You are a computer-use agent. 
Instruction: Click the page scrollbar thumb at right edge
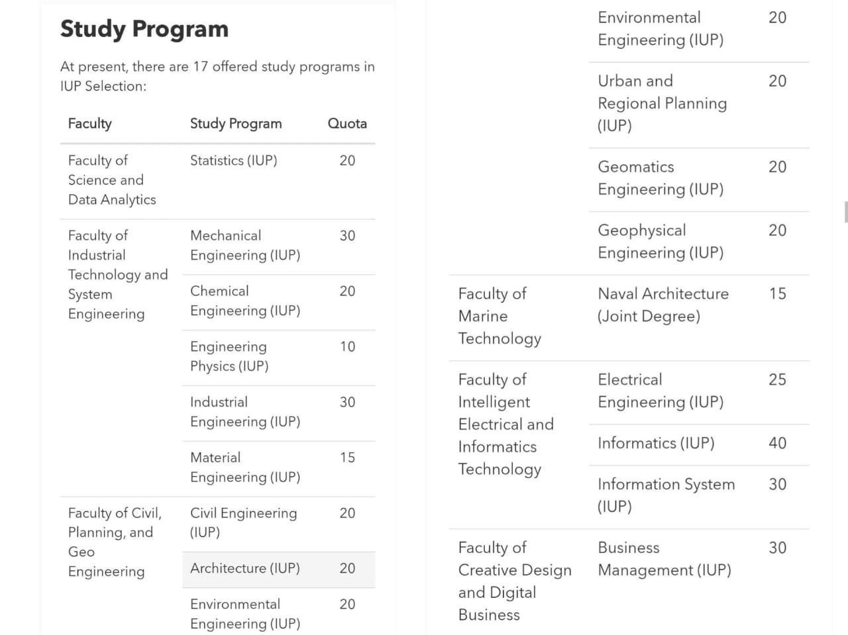click(x=845, y=213)
